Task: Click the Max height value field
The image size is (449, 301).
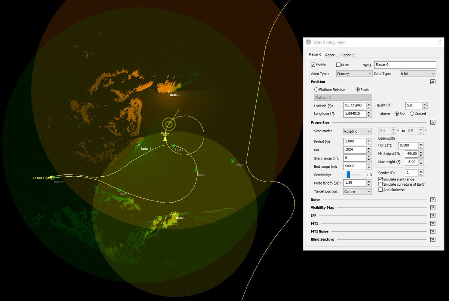Action: [x=411, y=162]
